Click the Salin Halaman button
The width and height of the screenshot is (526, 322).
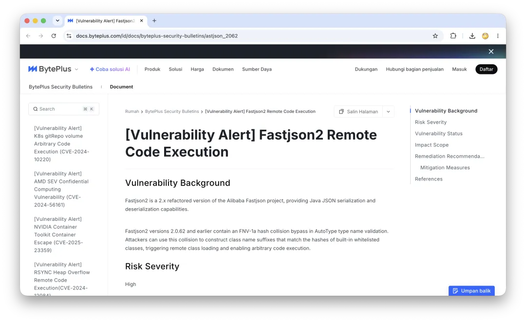tap(358, 111)
